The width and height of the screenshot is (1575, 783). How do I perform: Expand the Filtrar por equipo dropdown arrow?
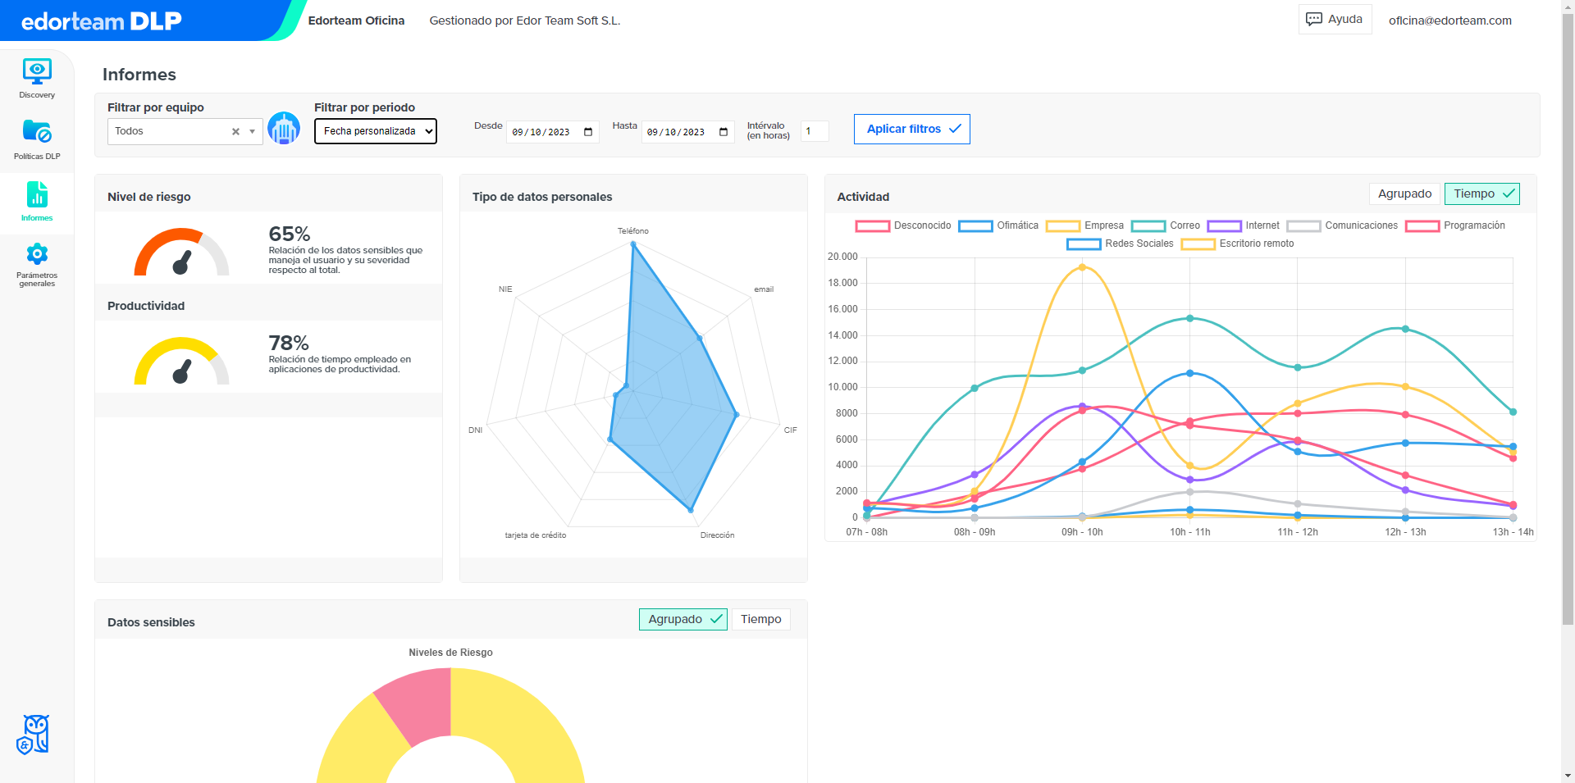point(253,131)
